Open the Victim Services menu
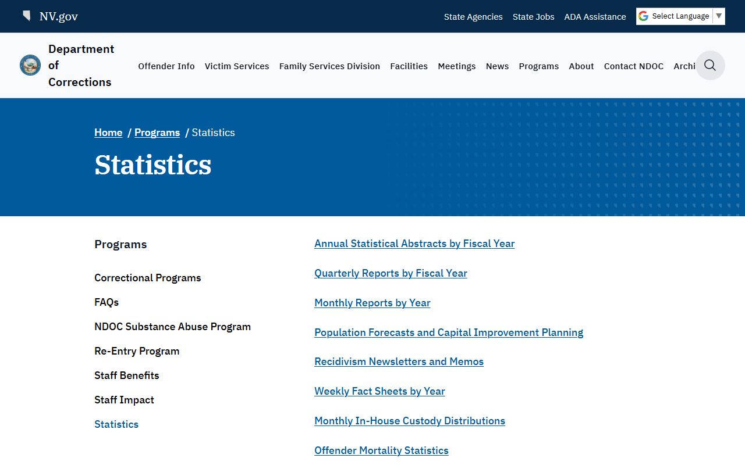This screenshot has width=745, height=465. (x=237, y=66)
